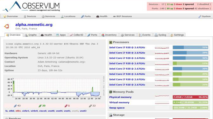This screenshot has height=119, width=213.
Task: Open the vnet4 interface link
Action: click(x=59, y=111)
